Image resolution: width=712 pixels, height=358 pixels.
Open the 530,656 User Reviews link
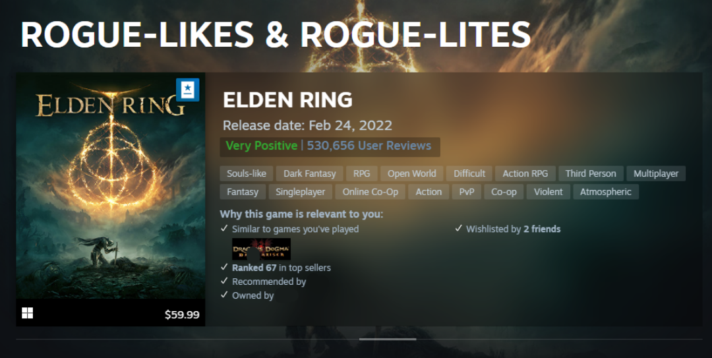tap(369, 146)
